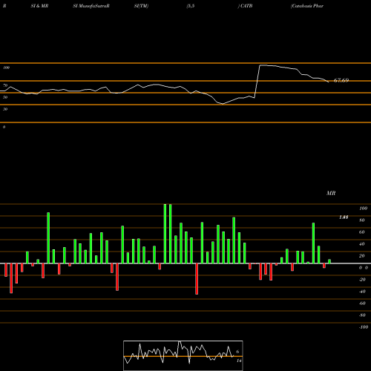Open the mini oscillator thumbnail chart
The height and width of the screenshot is (371, 371).
(x=183, y=355)
